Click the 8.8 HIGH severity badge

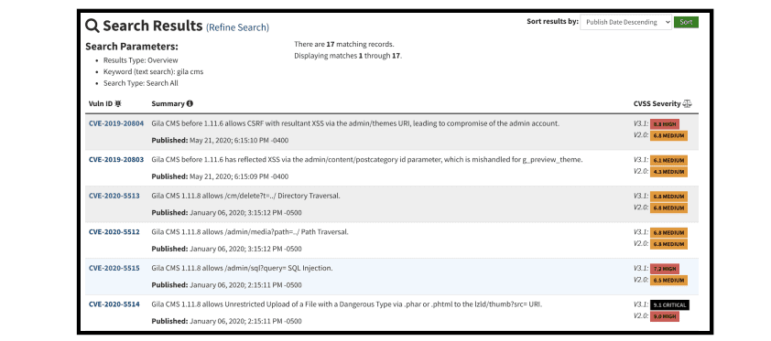coord(664,124)
